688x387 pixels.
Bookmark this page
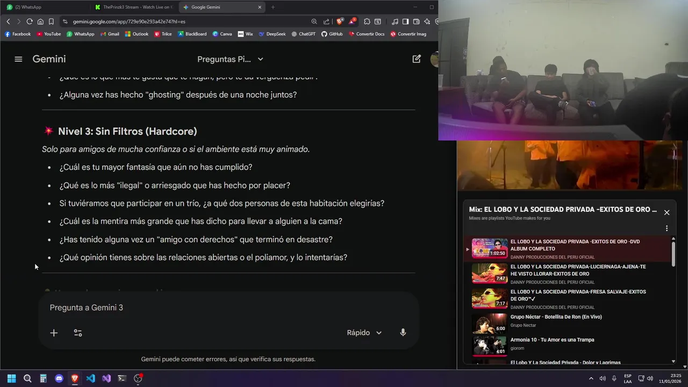[x=51, y=21]
